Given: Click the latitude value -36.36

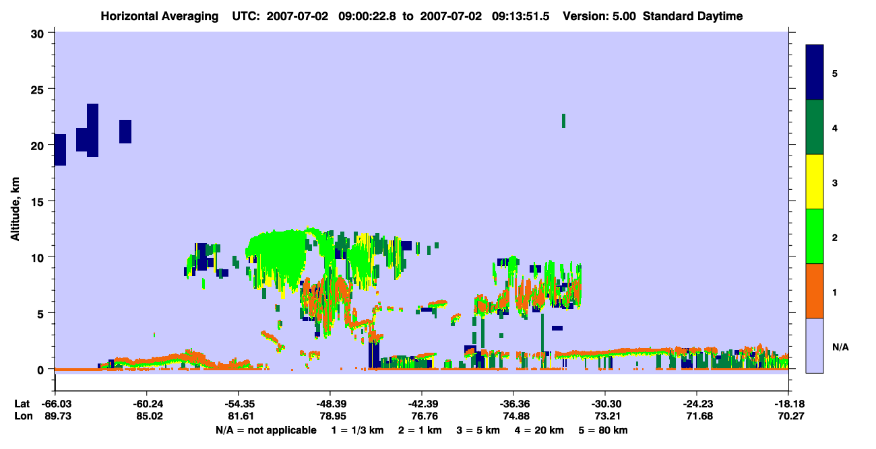Looking at the screenshot, I should pyautogui.click(x=513, y=404).
